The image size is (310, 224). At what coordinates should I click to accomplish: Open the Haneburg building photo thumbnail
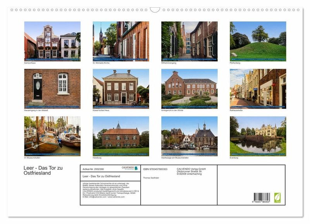[x=121, y=136]
